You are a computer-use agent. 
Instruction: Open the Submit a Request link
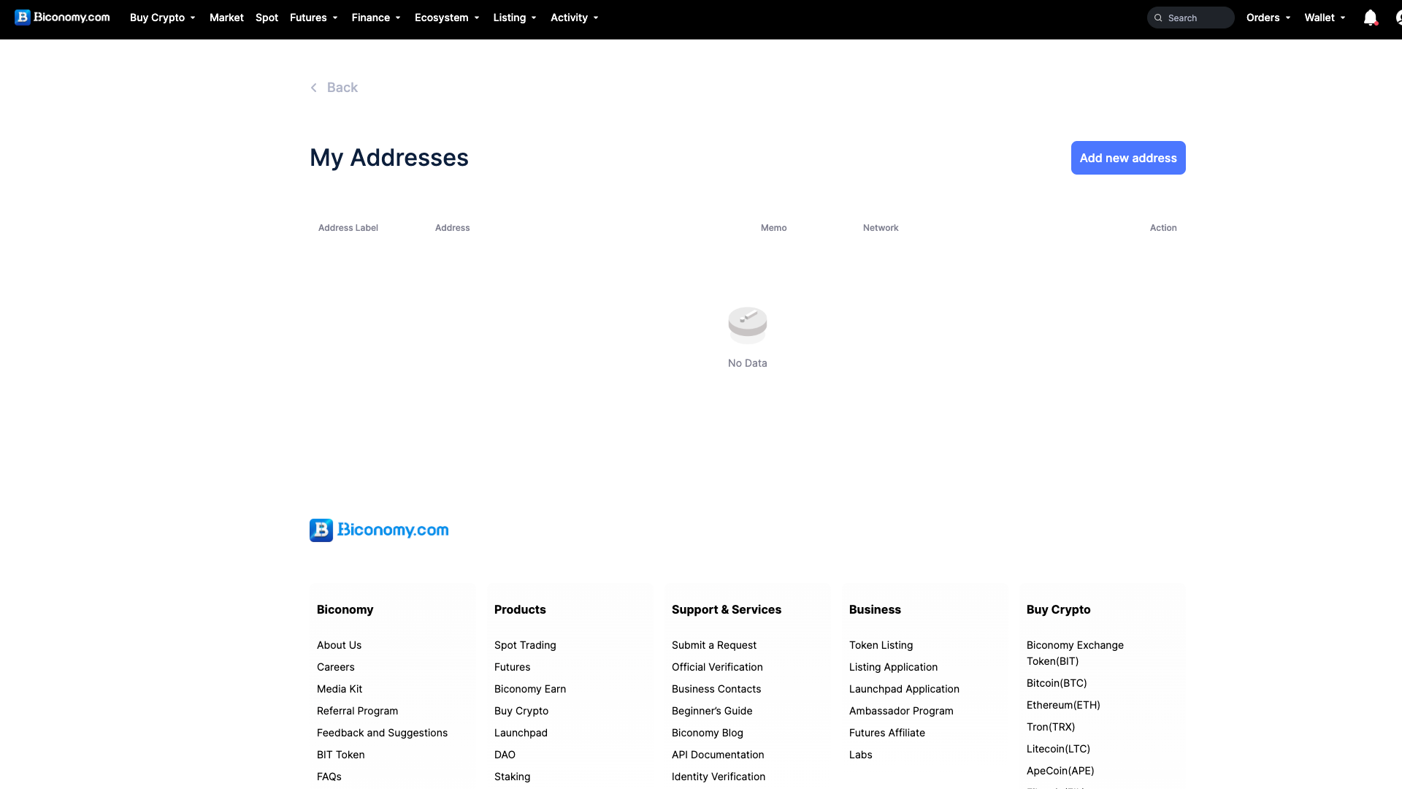click(714, 645)
